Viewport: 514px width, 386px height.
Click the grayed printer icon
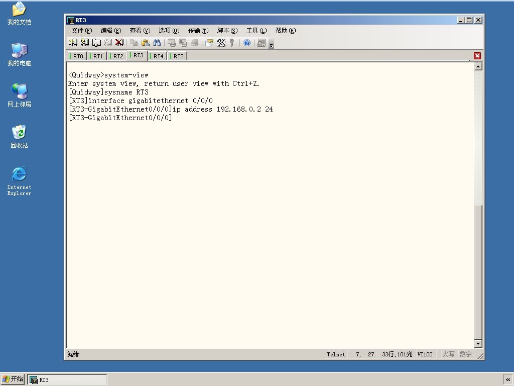pos(194,43)
